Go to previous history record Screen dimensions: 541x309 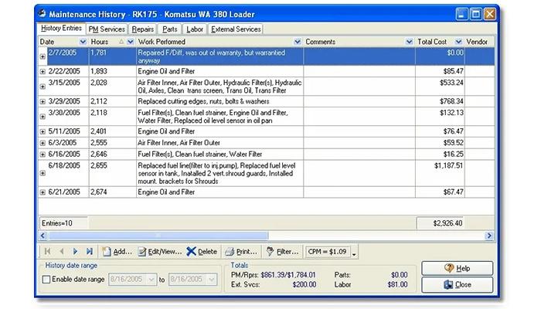(61, 251)
